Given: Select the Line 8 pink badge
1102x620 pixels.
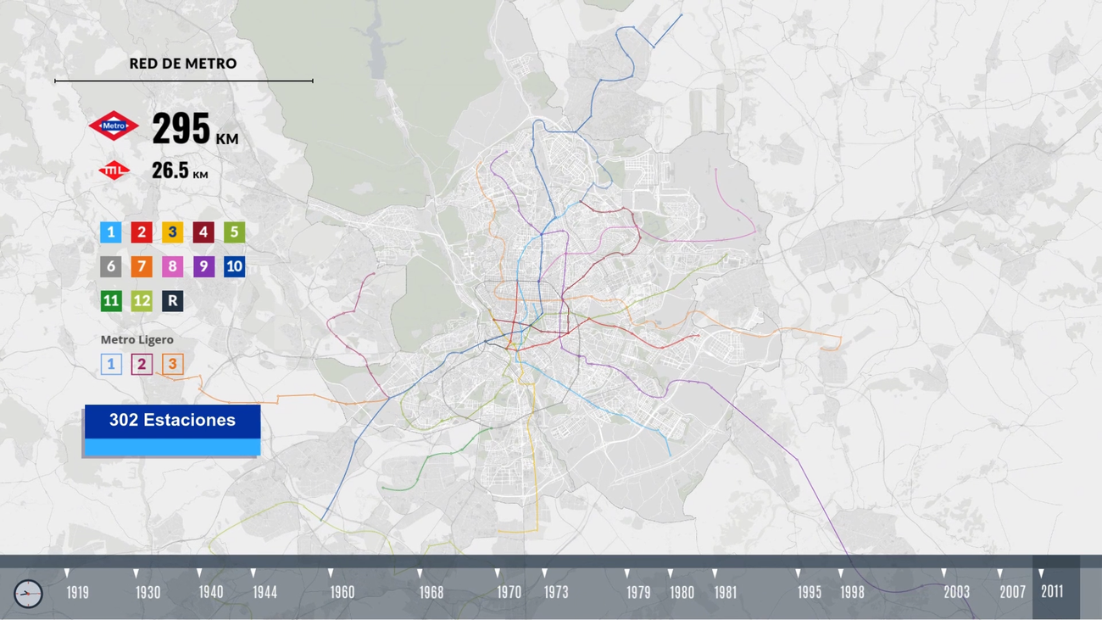Looking at the screenshot, I should pyautogui.click(x=171, y=266).
